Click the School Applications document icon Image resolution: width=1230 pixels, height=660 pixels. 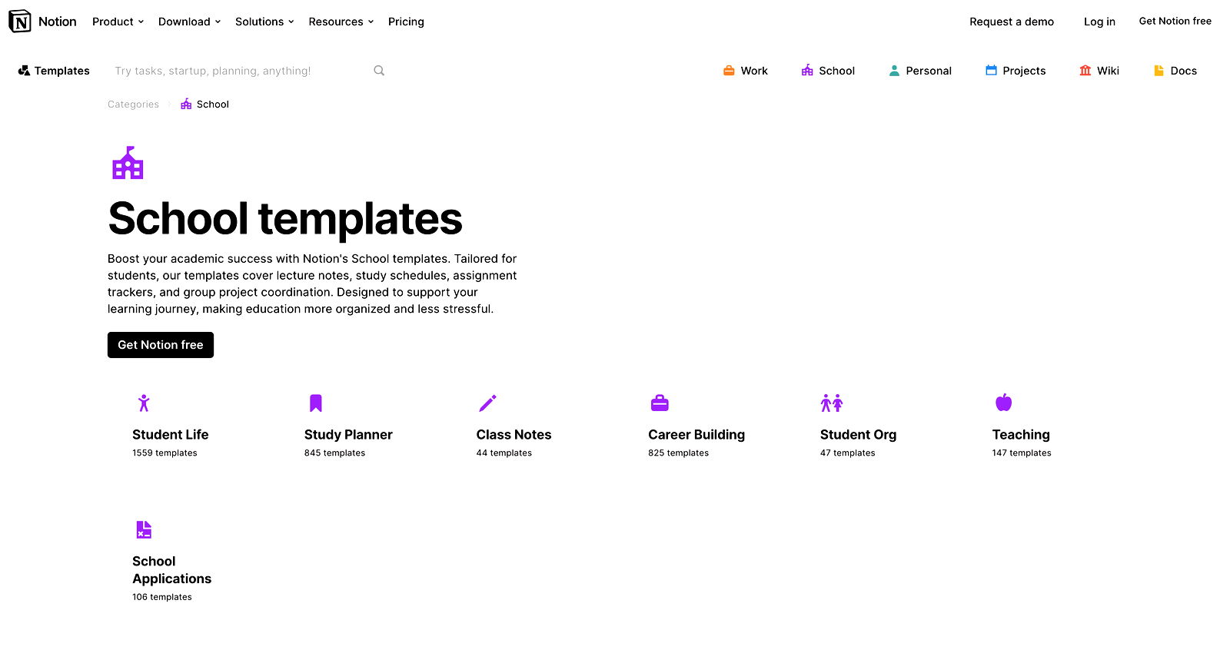(x=144, y=529)
